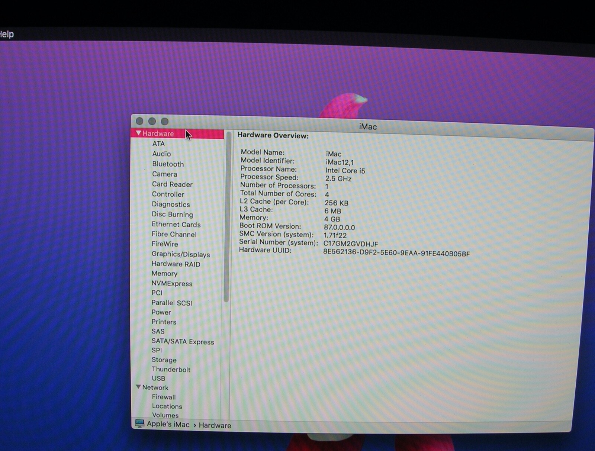Collapse the Hardware disclosure triangle
Screen dimensions: 595x451
(x=138, y=133)
